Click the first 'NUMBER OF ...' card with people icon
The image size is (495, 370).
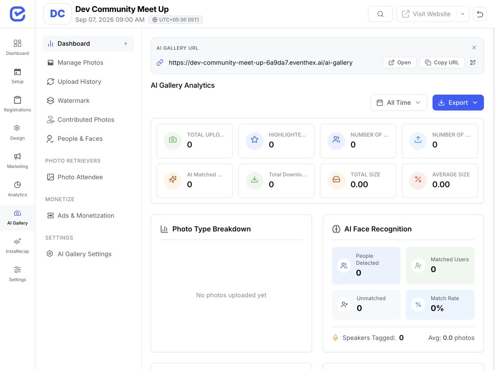pos(358,141)
